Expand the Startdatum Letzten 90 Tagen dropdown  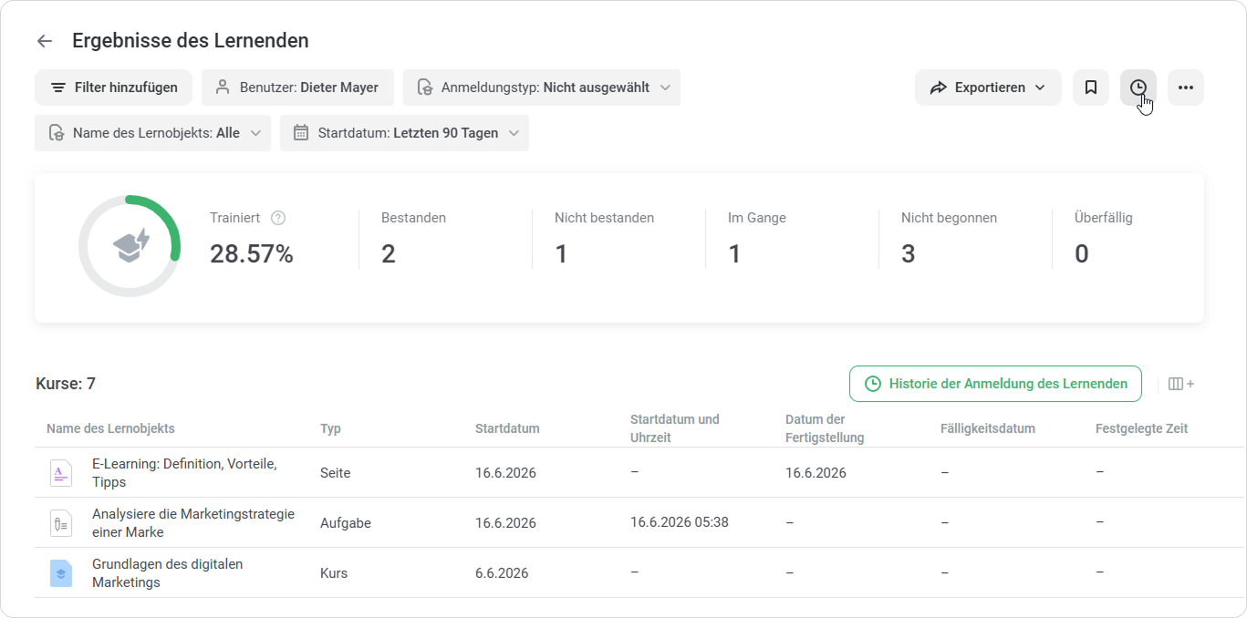pos(404,133)
